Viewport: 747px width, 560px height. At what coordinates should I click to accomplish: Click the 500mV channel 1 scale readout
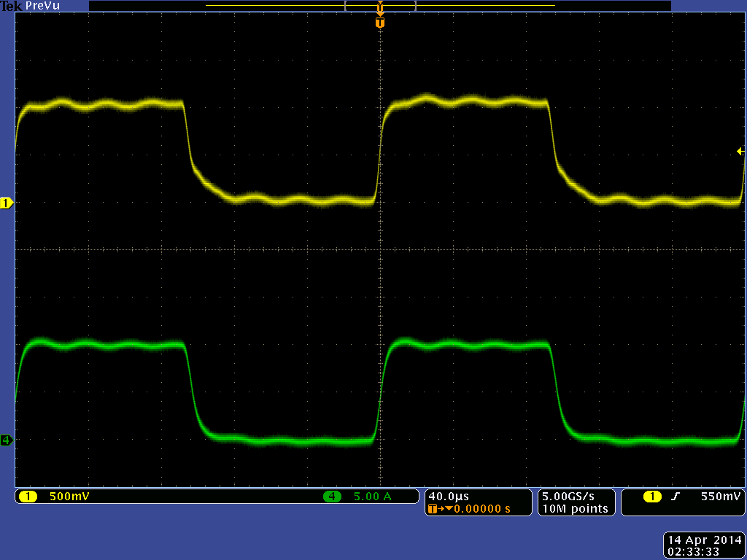[x=69, y=497]
